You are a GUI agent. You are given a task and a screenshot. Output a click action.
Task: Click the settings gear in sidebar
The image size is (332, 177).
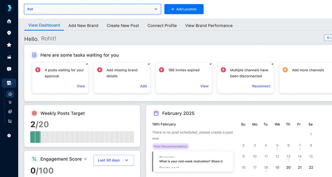coord(9,136)
